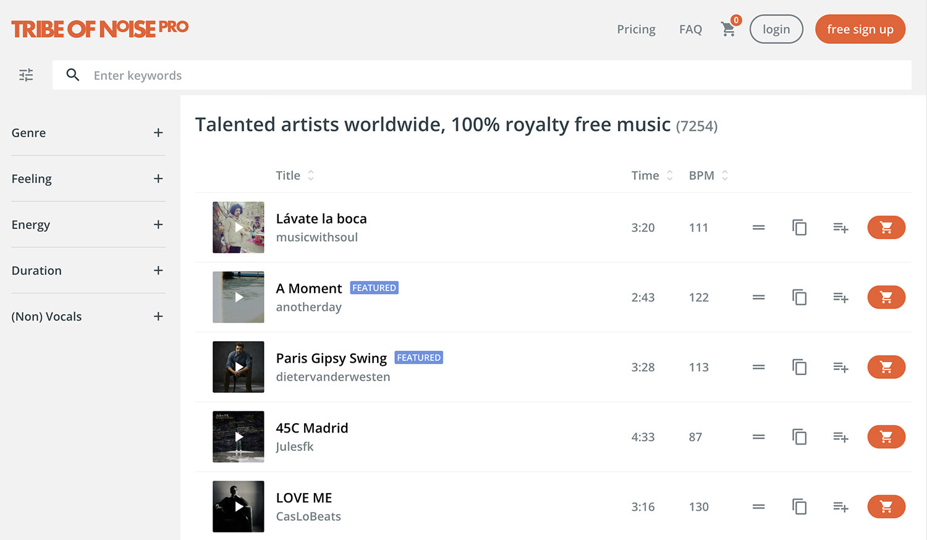This screenshot has height=540, width=927.
Task: Open the shopping cart in the header
Action: point(728,29)
